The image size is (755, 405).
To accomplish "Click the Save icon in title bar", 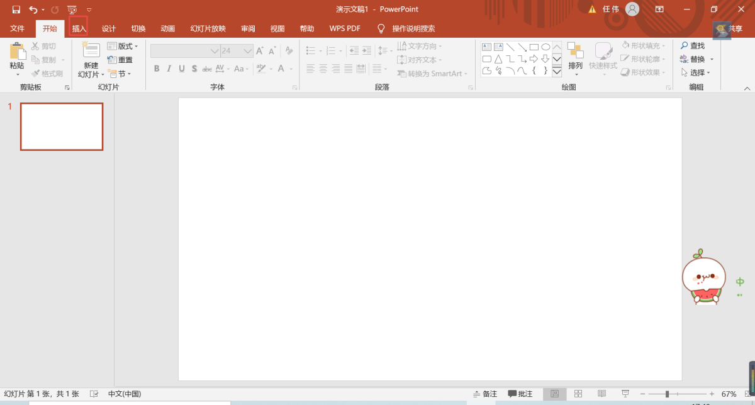I will pos(16,9).
